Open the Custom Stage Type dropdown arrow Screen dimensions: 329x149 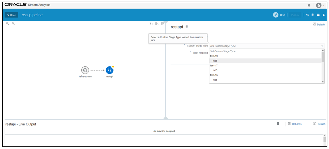coord(322,46)
